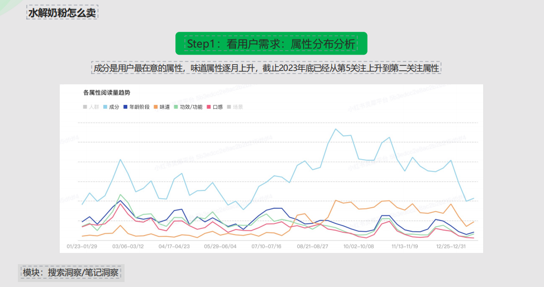Click the green Step1 属性分布分析 banner
The height and width of the screenshot is (287, 544).
[271, 44]
